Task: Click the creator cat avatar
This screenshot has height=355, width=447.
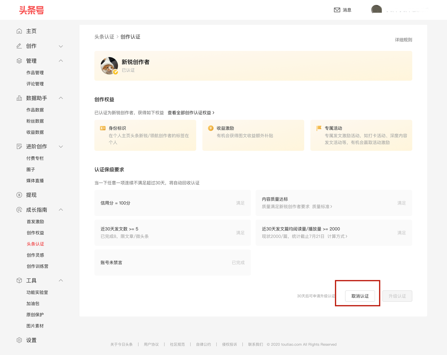Action: (109, 66)
